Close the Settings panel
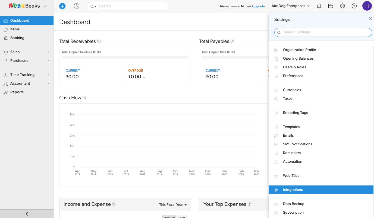 pyautogui.click(x=370, y=19)
